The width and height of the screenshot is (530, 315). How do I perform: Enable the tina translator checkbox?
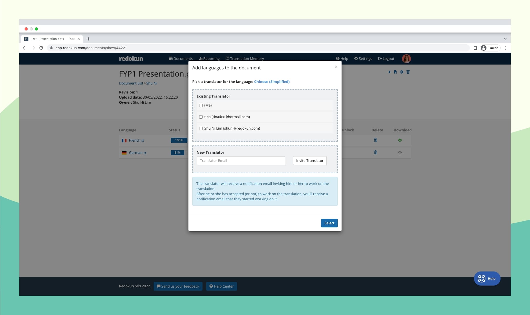200,117
